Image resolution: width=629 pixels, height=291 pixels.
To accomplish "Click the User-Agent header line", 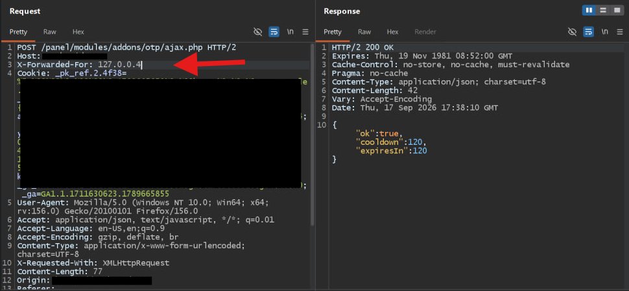I will [x=143, y=206].
